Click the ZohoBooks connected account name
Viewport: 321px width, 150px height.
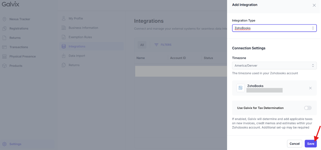click(255, 86)
